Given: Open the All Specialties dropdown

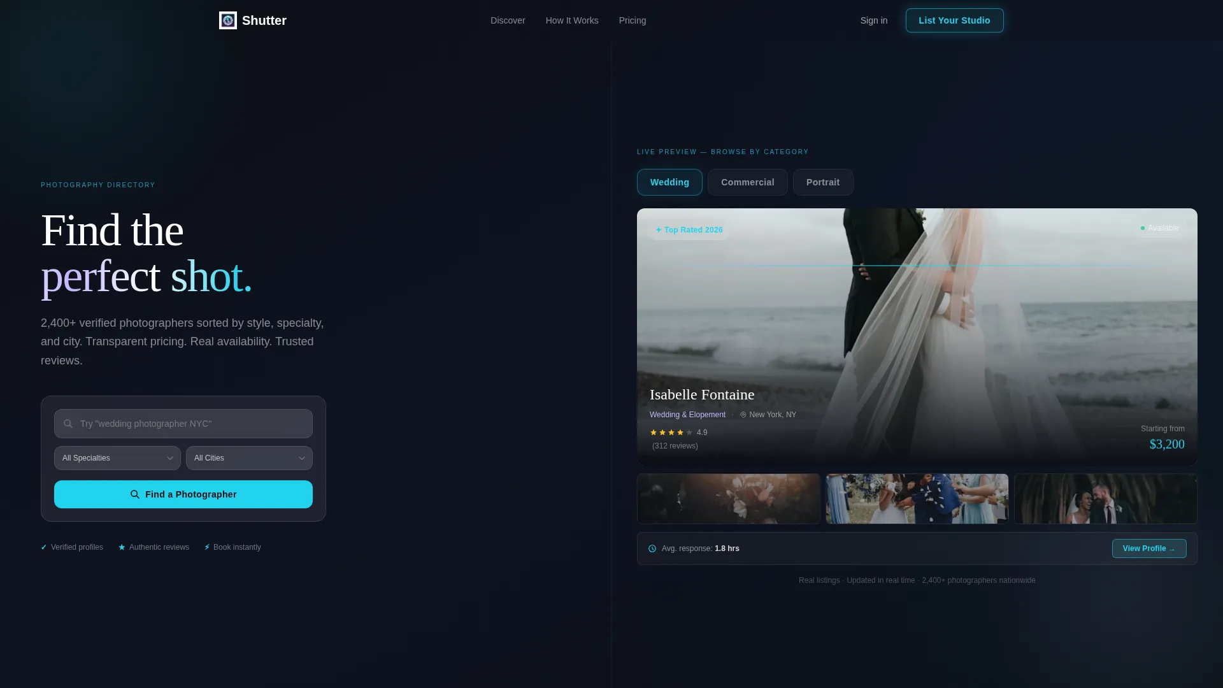Looking at the screenshot, I should tap(117, 458).
